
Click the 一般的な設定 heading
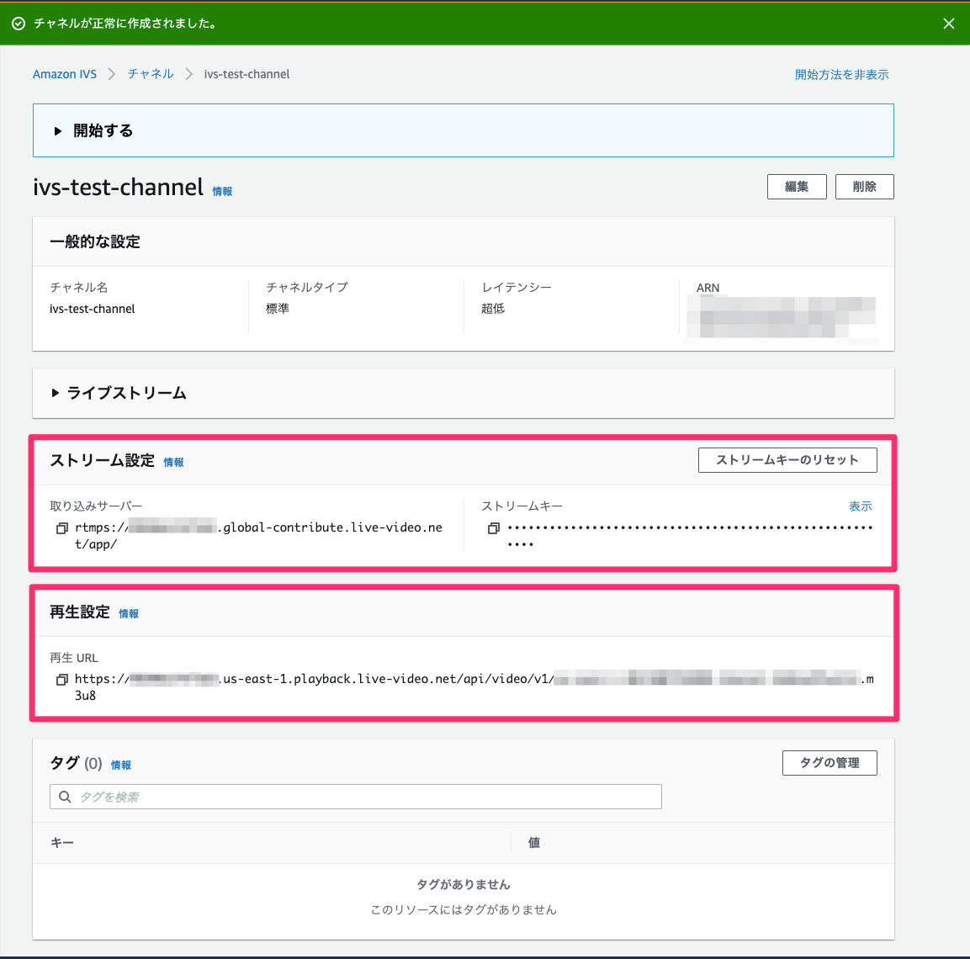[95, 242]
